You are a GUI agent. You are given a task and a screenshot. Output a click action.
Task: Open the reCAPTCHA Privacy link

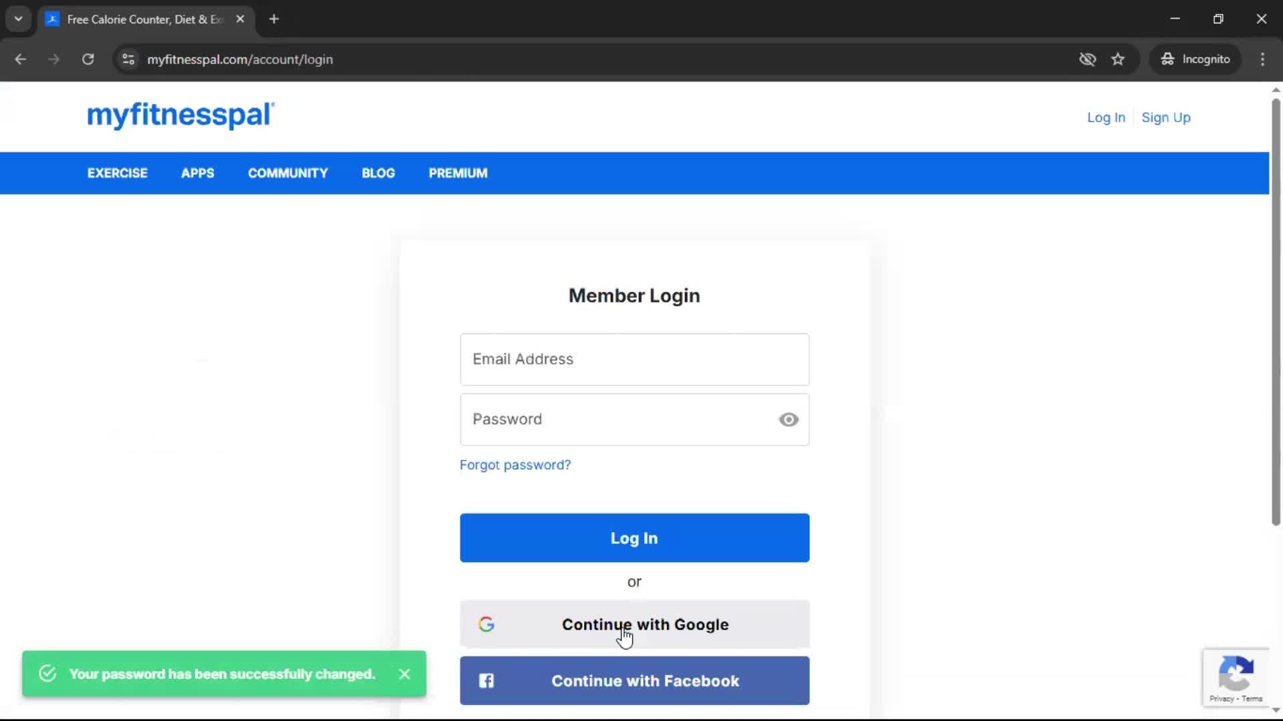tap(1222, 699)
